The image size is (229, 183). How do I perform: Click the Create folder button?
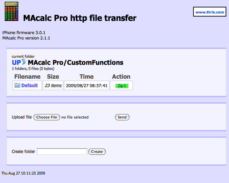click(x=97, y=152)
